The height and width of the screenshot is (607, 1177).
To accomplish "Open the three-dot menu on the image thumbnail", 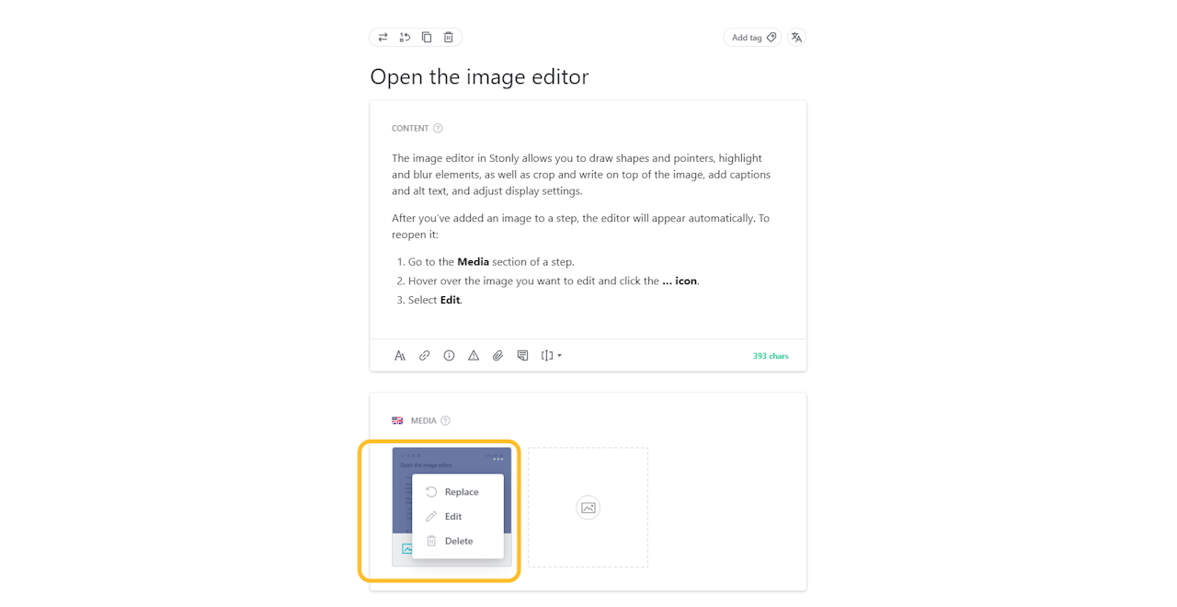I will [x=497, y=457].
